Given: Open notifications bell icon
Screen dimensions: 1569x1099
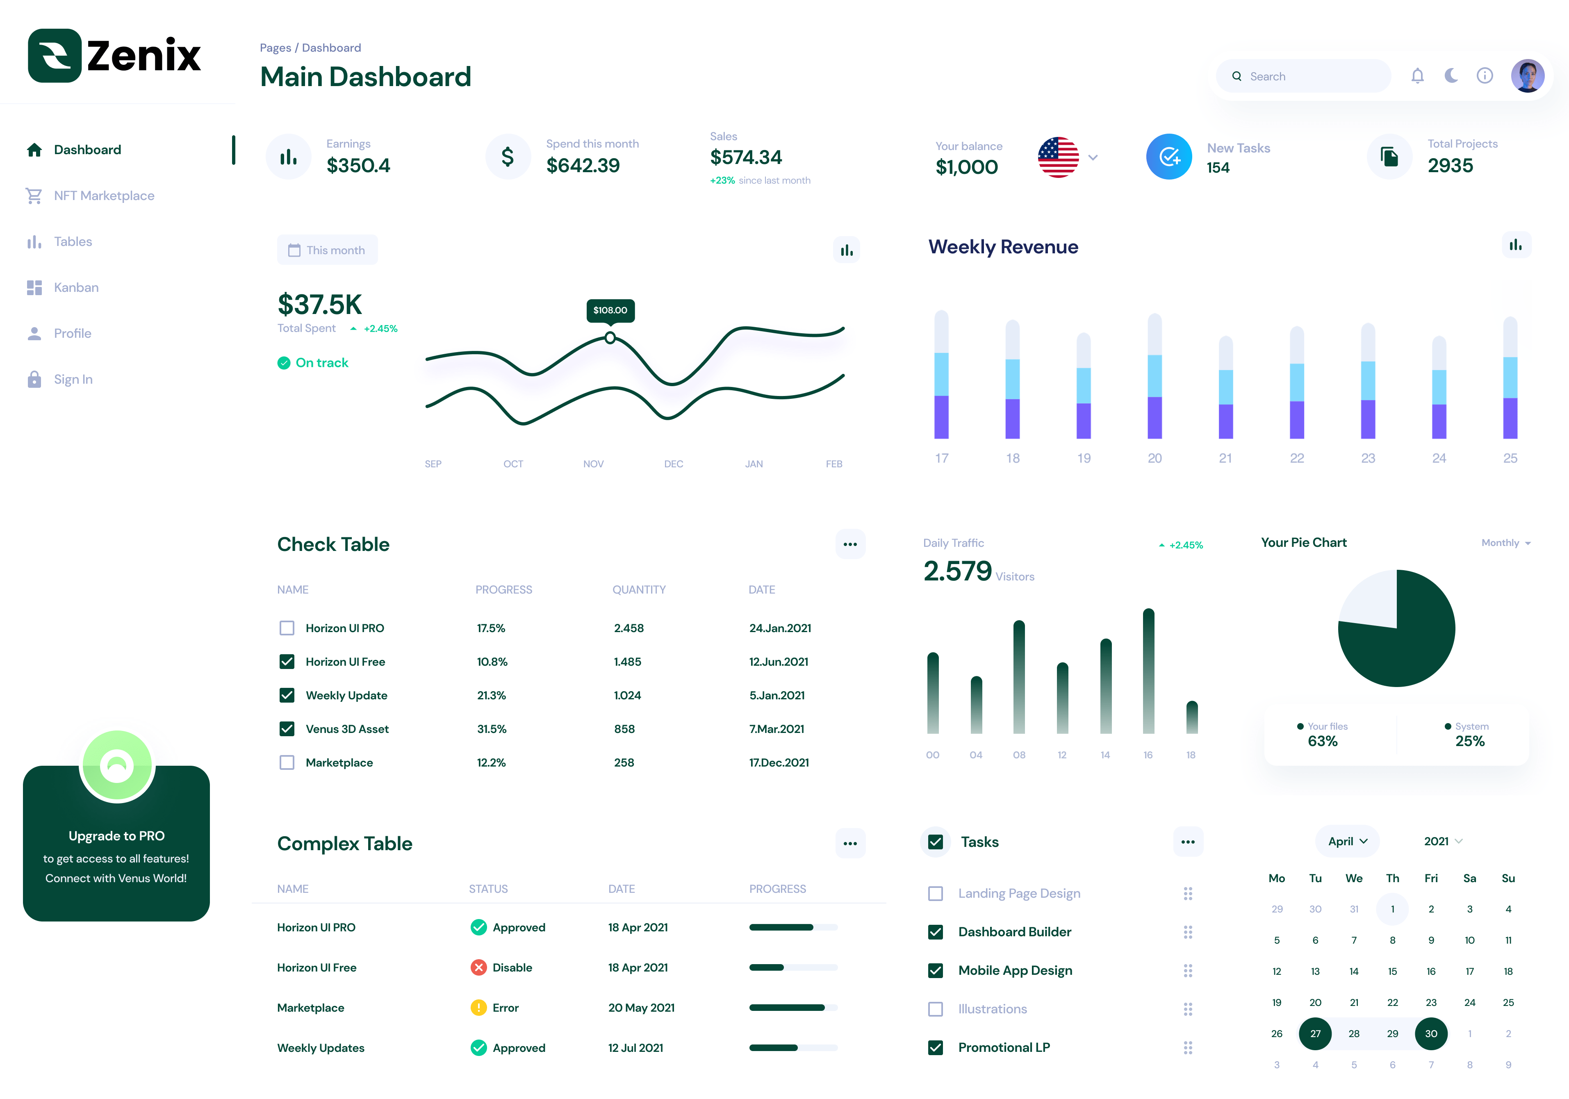Looking at the screenshot, I should 1417,76.
